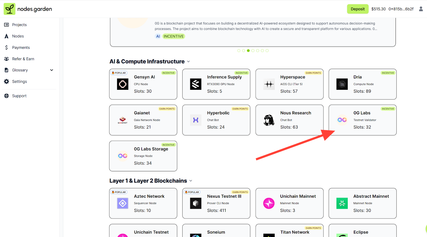This screenshot has width=427, height=237.
Task: Click the Settings gear icon
Action: 6,81
